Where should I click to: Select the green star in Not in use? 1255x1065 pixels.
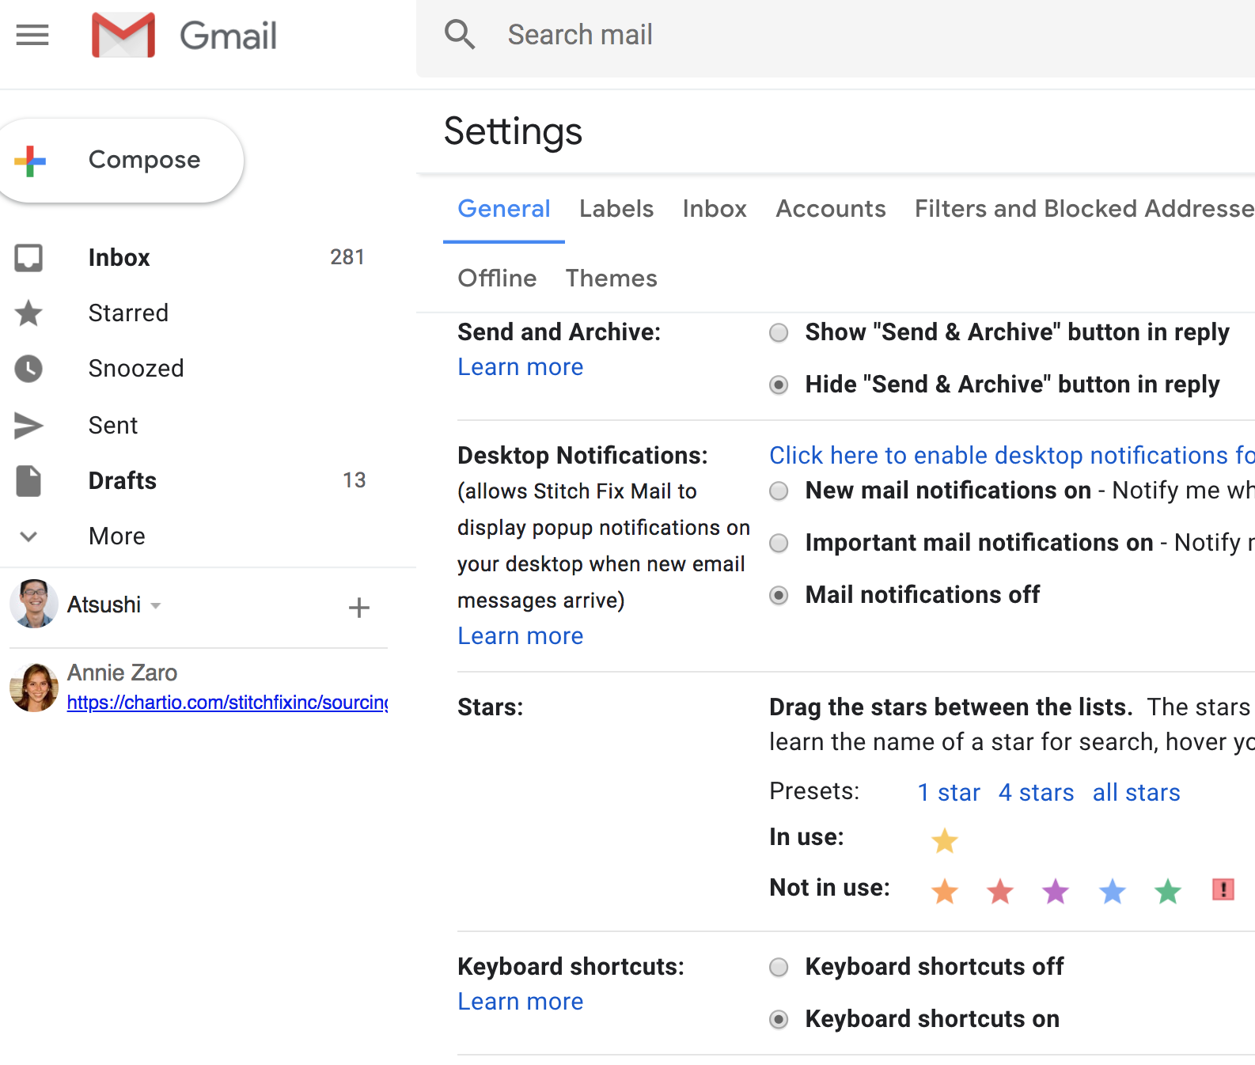[1167, 891]
